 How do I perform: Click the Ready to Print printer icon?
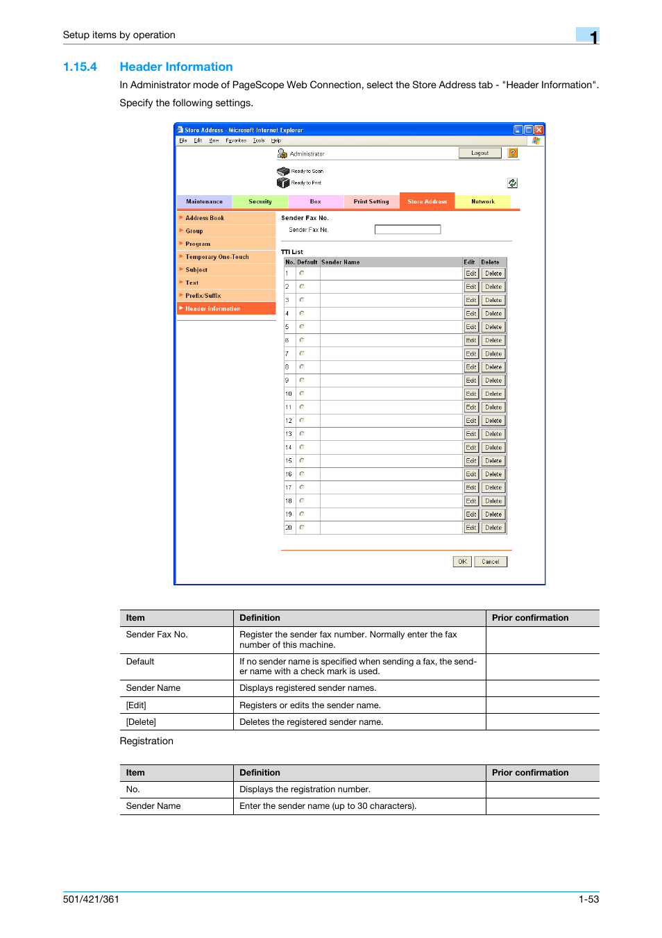click(283, 183)
